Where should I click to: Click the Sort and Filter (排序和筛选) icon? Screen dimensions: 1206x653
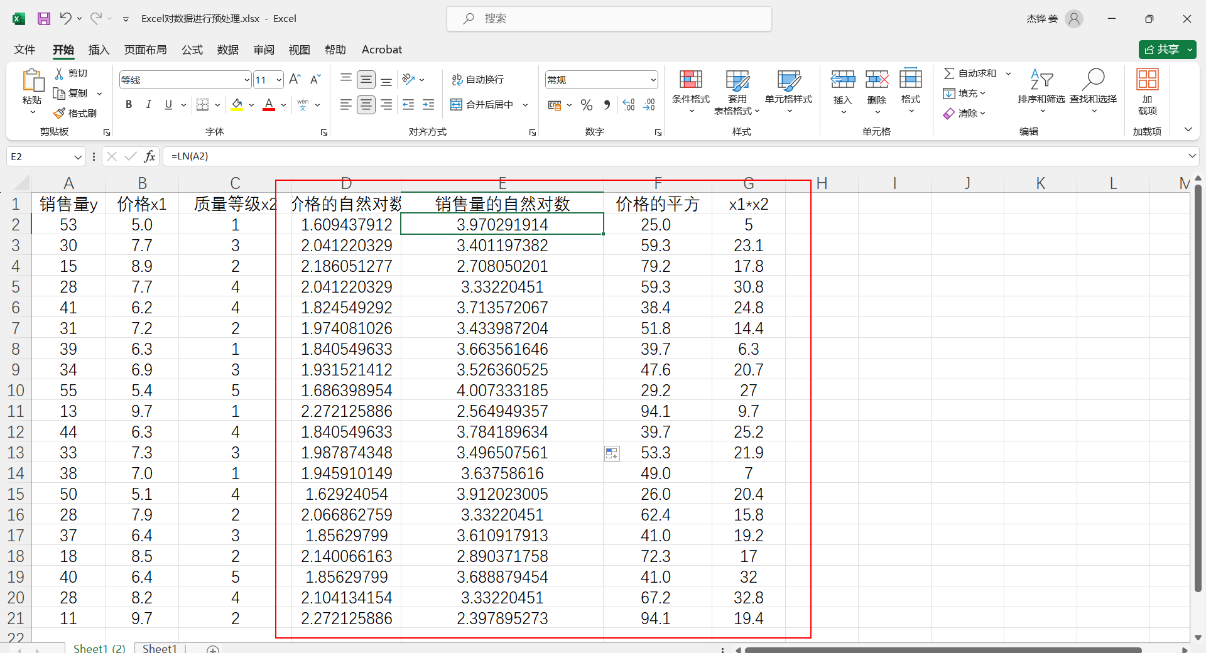pyautogui.click(x=1041, y=80)
